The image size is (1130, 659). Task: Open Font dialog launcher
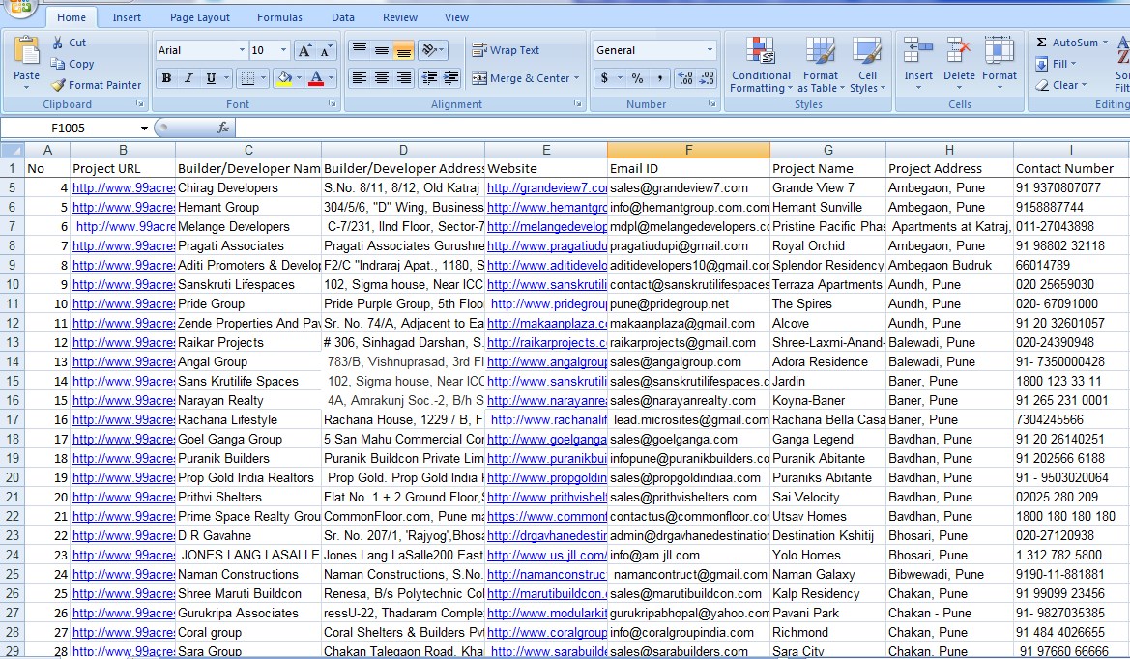coord(333,104)
